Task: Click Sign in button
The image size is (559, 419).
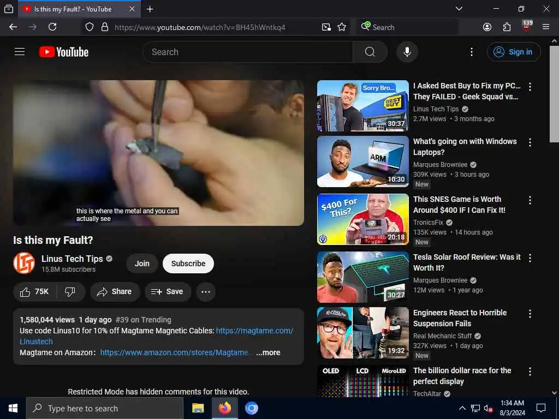Action: tap(514, 52)
